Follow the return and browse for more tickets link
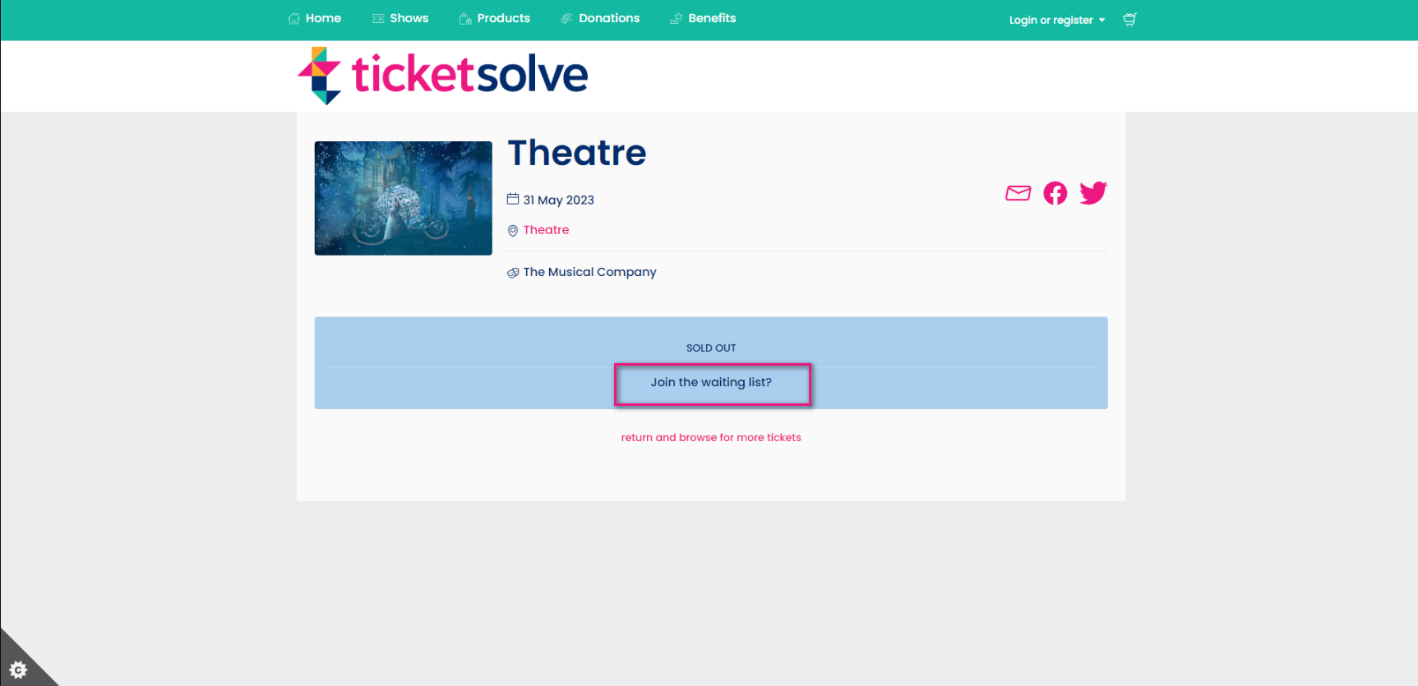This screenshot has height=686, width=1418. (710, 437)
